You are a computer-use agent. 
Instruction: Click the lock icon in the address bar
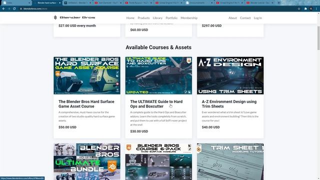pyautogui.click(x=21, y=9)
